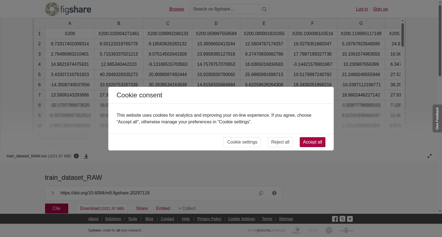Reject all cookies
The image size is (442, 237).
pyautogui.click(x=280, y=142)
